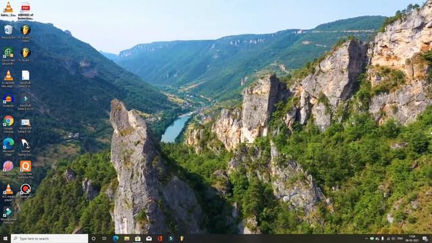This screenshot has height=243, width=432.
Task: Open File Explorer from taskbar
Action: click(127, 238)
